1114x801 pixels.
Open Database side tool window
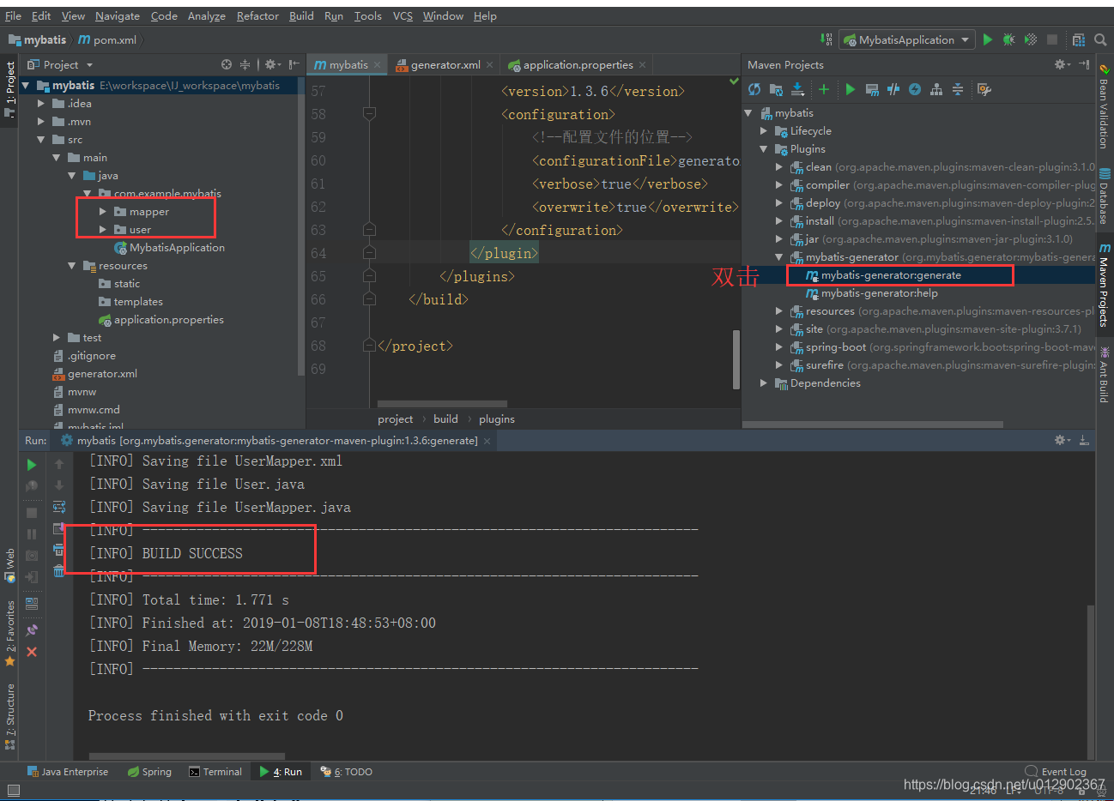pyautogui.click(x=1104, y=196)
